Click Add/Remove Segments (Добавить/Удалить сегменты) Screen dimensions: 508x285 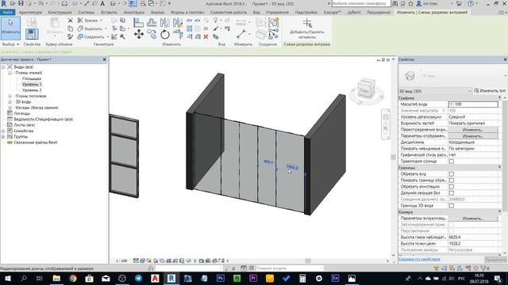(306, 28)
